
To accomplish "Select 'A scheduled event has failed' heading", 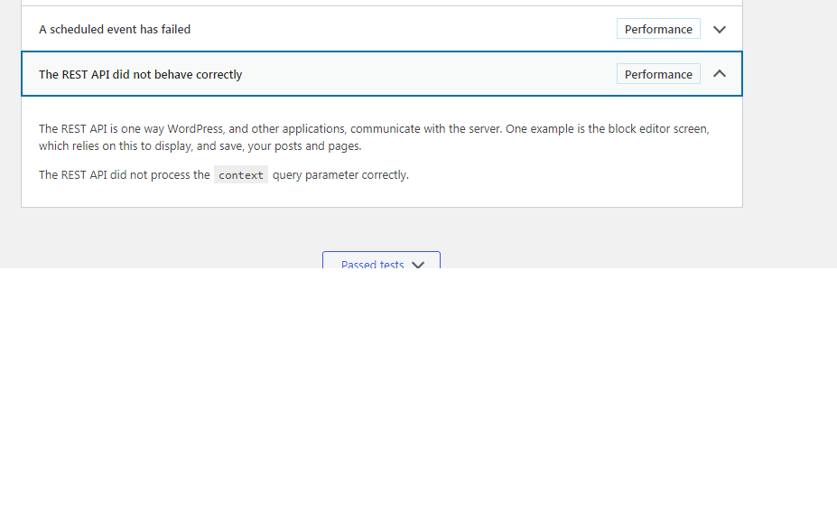I will (115, 30).
